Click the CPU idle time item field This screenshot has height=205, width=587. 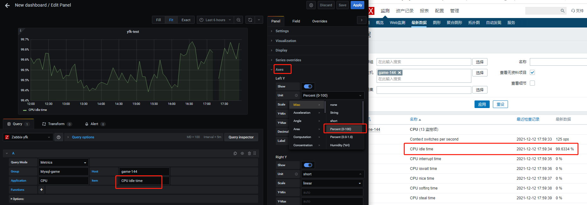point(144,181)
